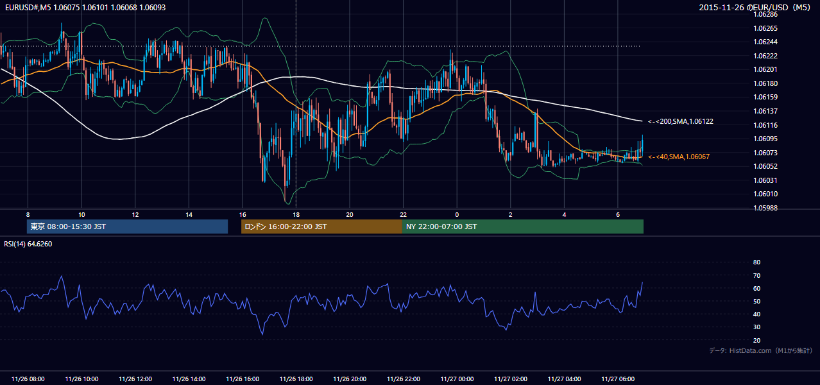Click hour label 16 on price chart axis

243,214
